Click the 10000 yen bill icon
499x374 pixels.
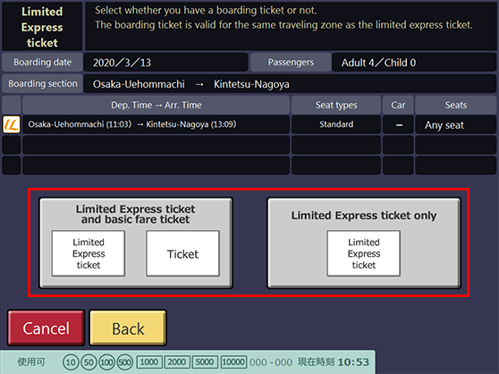click(233, 361)
